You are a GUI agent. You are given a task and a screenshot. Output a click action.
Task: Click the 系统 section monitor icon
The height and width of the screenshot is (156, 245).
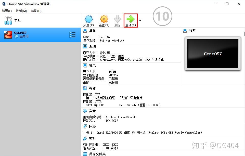click(x=85, y=46)
